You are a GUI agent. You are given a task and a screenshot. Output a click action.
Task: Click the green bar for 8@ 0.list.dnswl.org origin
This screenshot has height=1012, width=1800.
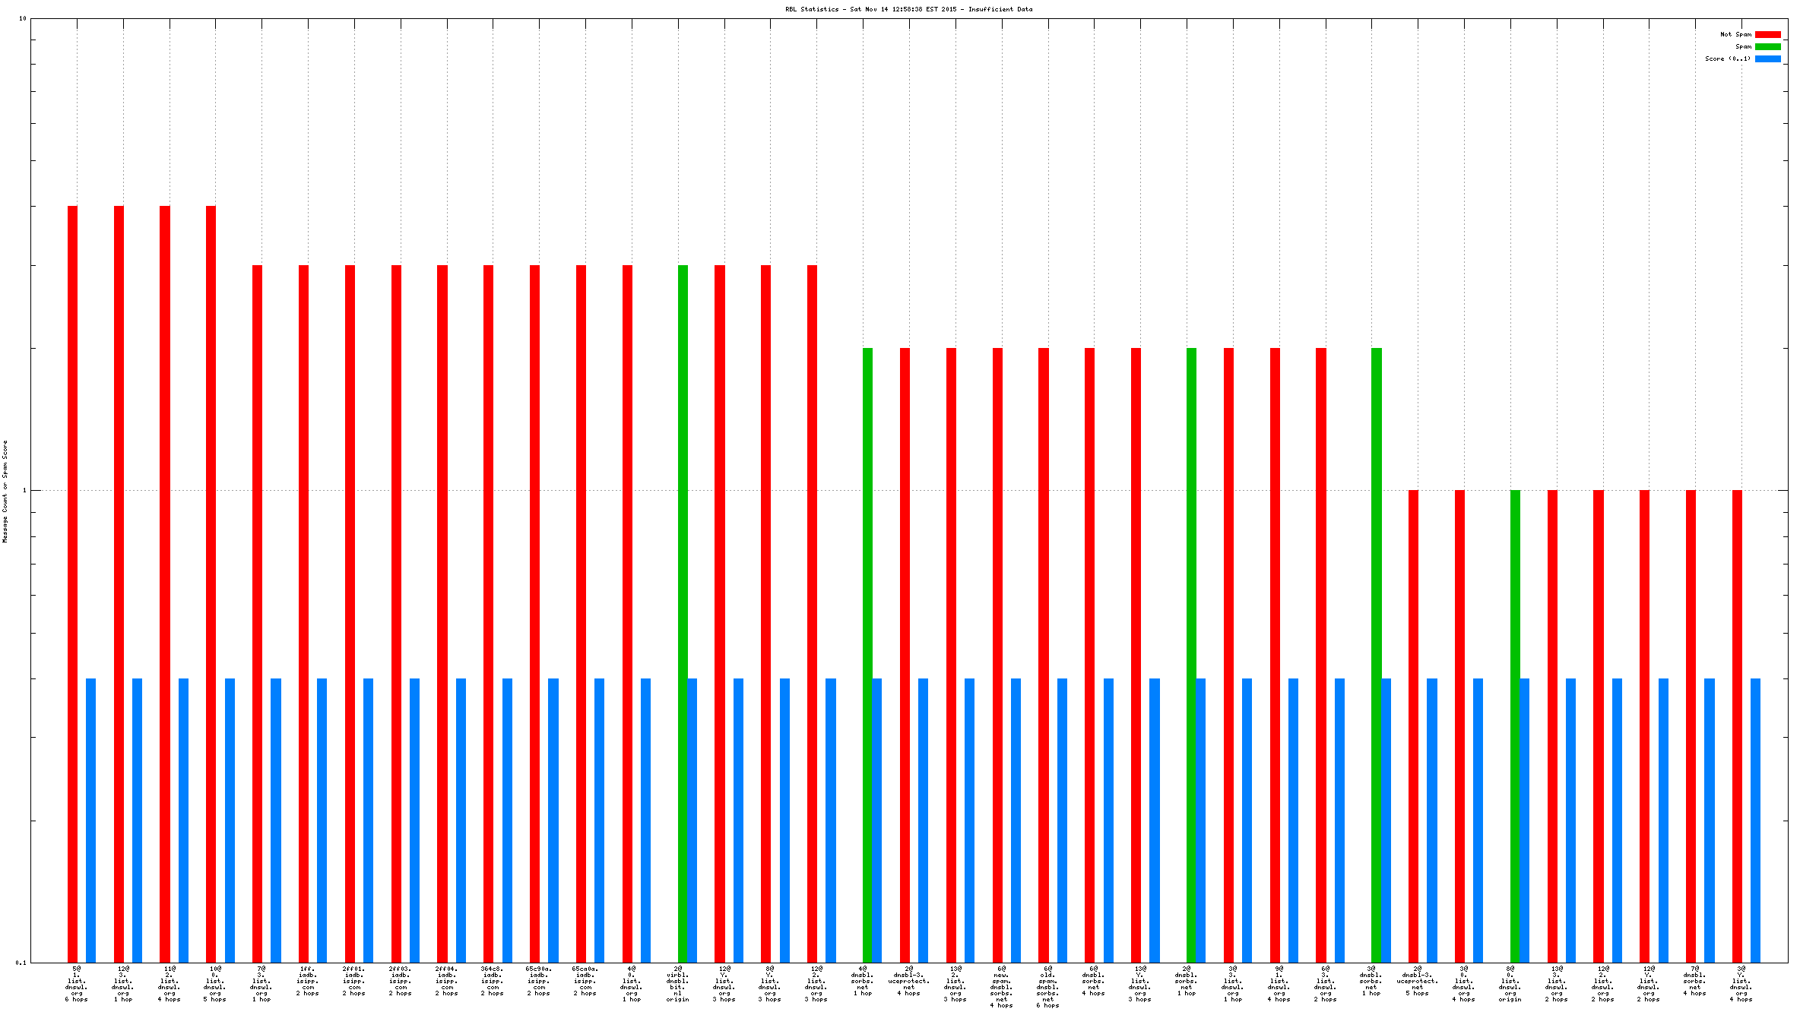[1515, 722]
